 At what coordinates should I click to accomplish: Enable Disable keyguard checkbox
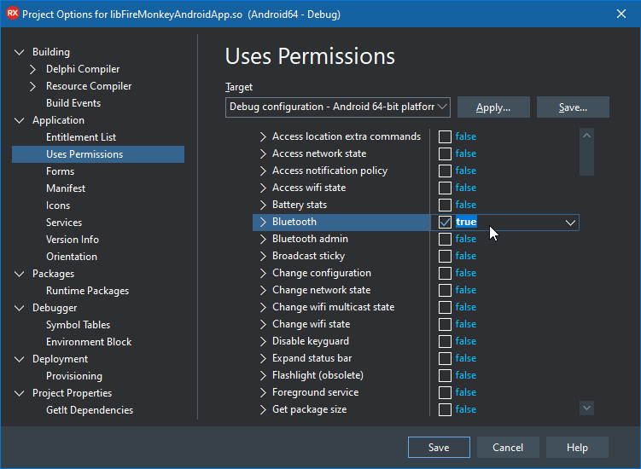click(x=445, y=342)
